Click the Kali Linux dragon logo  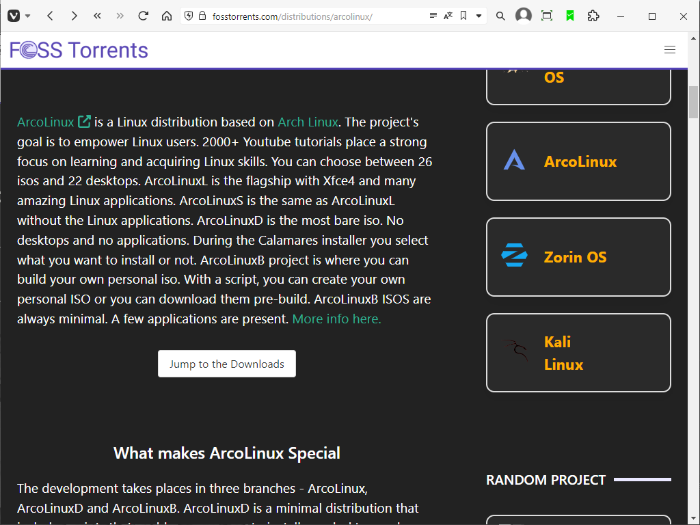pyautogui.click(x=516, y=350)
